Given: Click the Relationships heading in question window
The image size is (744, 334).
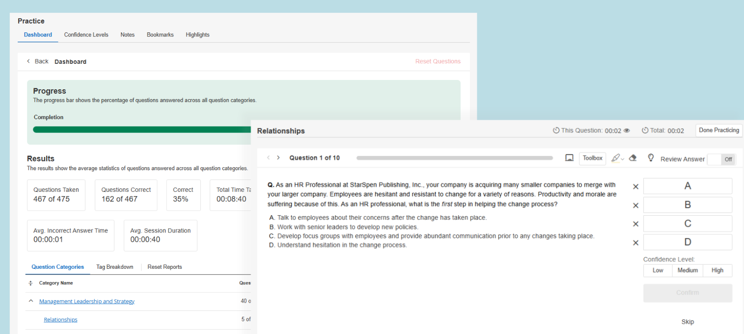Looking at the screenshot, I should coord(281,131).
